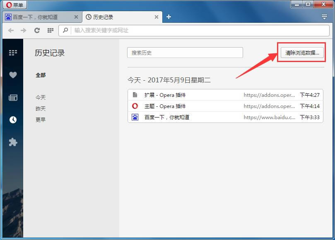The width and height of the screenshot is (335, 240).
Task: Open the Opera 菜单 menu
Action: 15,5
